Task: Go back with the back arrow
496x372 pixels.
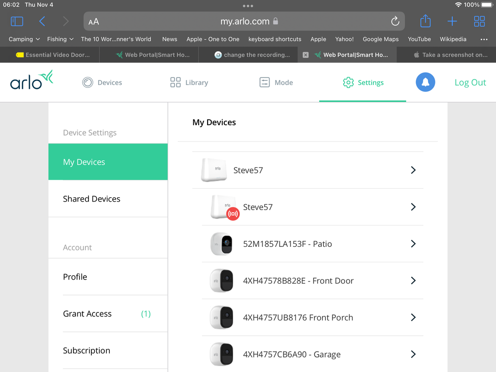Action: (x=42, y=21)
